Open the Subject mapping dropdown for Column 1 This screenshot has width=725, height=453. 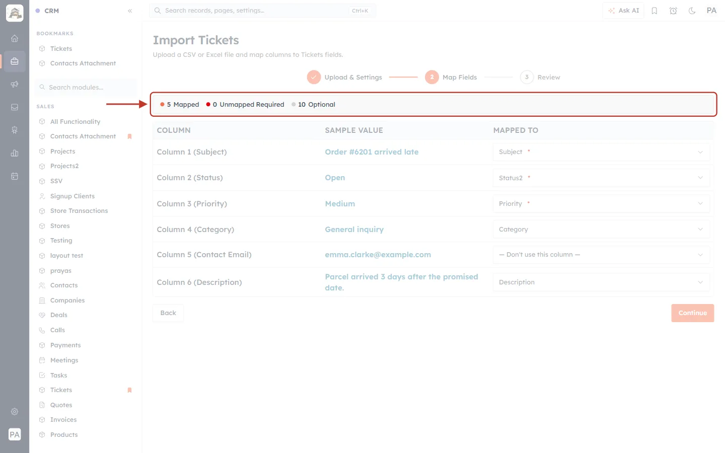601,152
